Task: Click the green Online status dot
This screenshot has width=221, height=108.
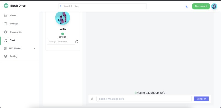Action: click(63, 34)
